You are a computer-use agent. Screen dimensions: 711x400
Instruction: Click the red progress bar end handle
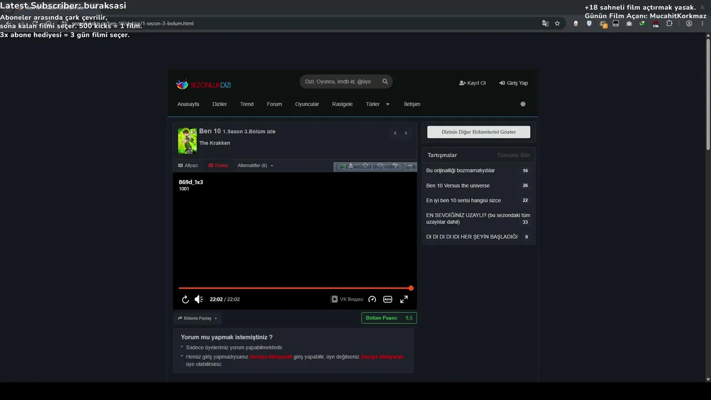[411, 288]
